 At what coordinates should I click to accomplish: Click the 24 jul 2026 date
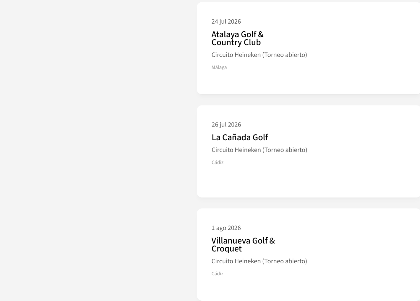coord(226,22)
